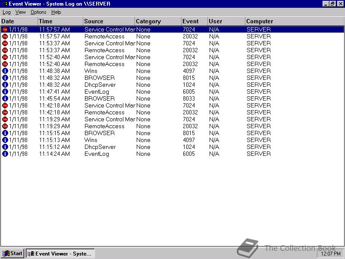The width and height of the screenshot is (345, 259).
Task: Click the info icon on the 11:48:32 DhcpServer row
Action: click(x=5, y=85)
